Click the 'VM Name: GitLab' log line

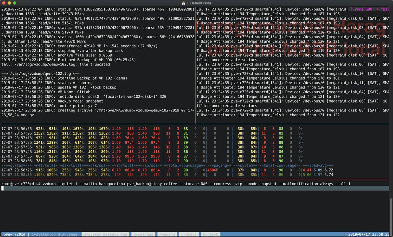pos(45,92)
